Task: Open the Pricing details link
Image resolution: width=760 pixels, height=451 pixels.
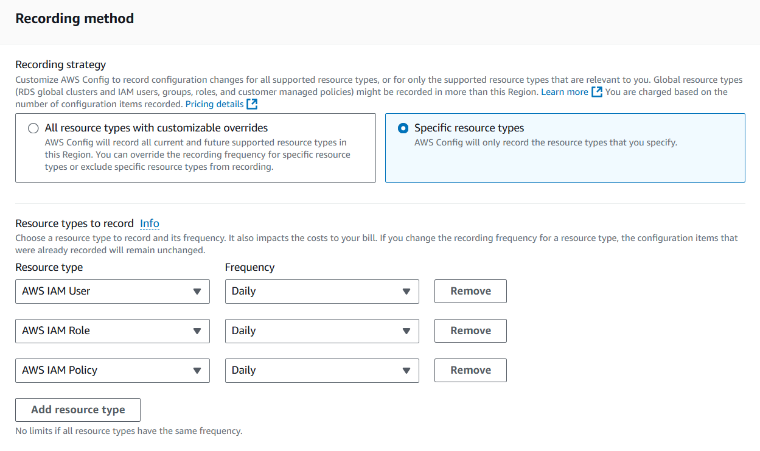Action: click(x=214, y=104)
